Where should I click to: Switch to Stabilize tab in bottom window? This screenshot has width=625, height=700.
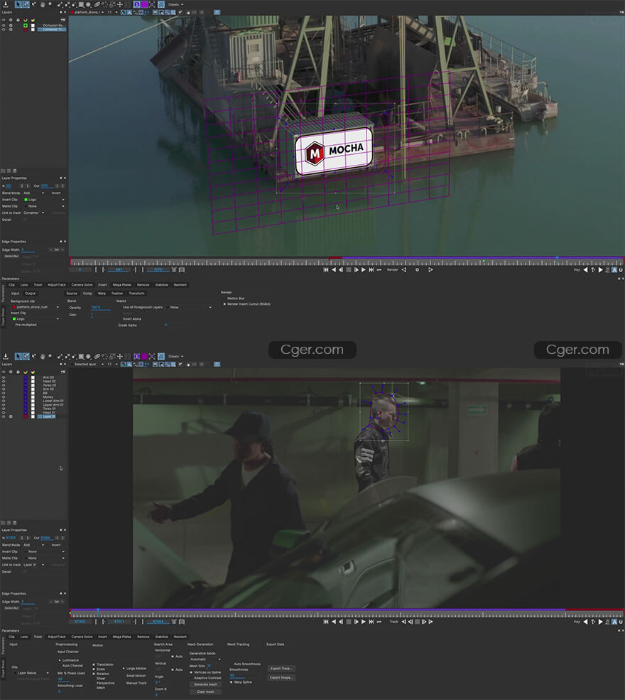pos(161,637)
